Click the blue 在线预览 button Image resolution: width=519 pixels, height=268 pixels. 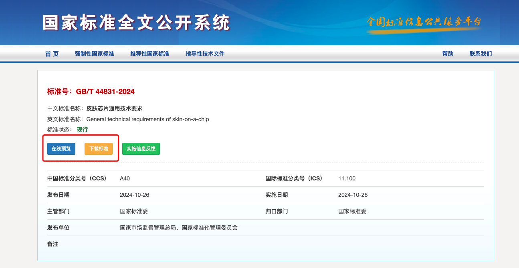coord(61,149)
